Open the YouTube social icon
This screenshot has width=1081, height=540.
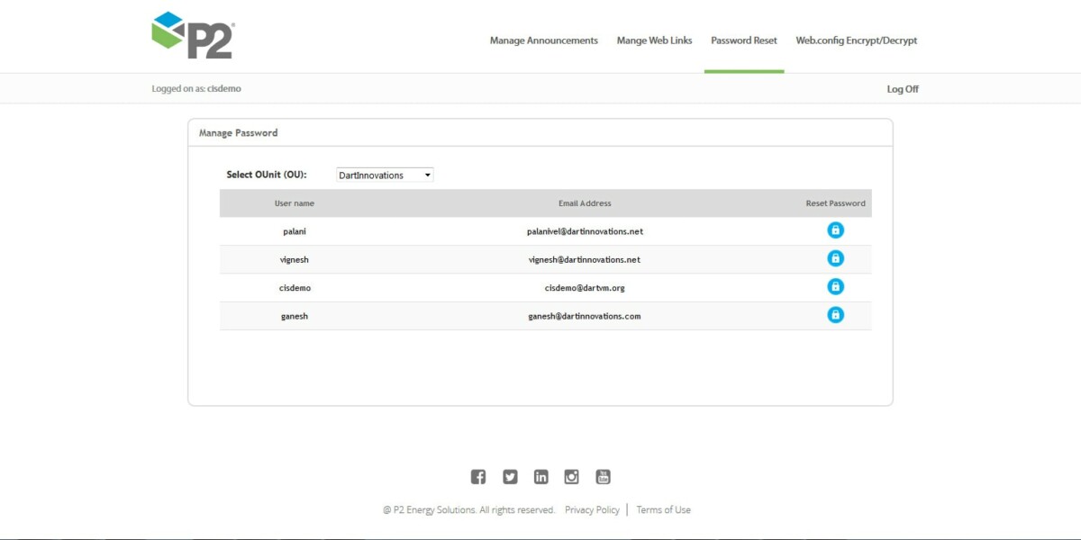(602, 476)
